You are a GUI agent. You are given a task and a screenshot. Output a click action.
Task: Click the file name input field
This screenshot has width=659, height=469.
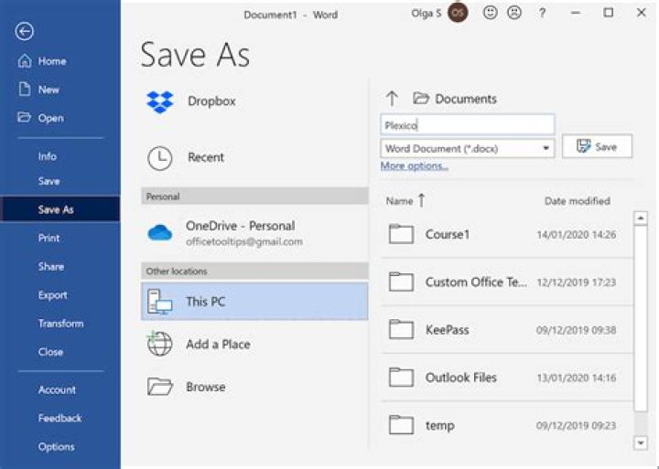468,125
